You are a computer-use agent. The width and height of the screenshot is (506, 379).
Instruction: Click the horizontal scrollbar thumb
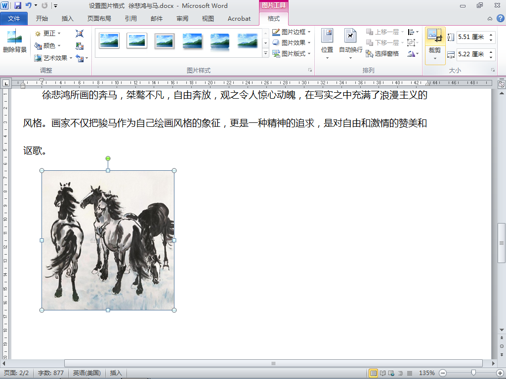273,363
